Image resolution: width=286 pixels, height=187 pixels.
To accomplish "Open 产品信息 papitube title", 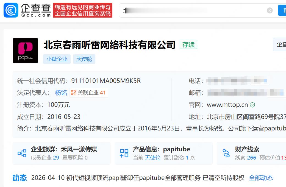I will [162, 149].
